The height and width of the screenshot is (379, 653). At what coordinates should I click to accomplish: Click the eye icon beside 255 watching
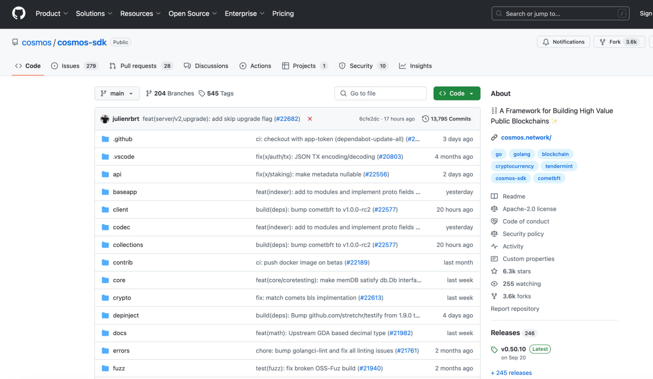pos(494,284)
